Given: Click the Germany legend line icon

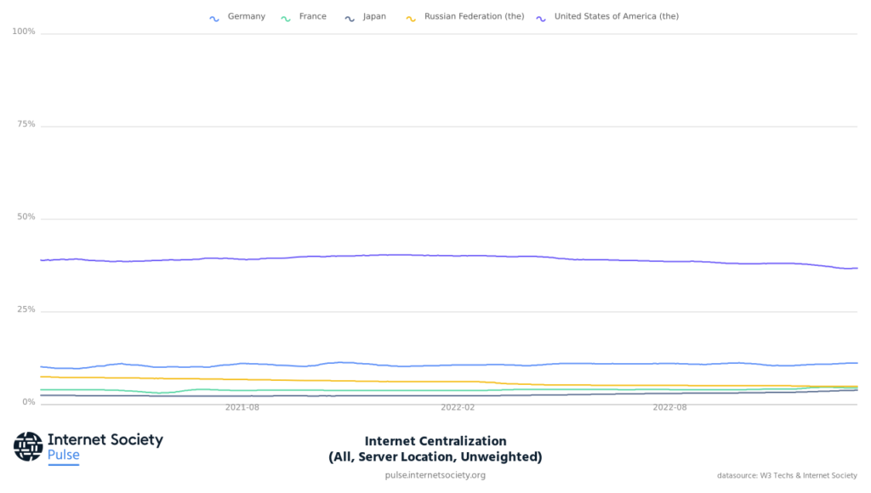Looking at the screenshot, I should pos(214,18).
